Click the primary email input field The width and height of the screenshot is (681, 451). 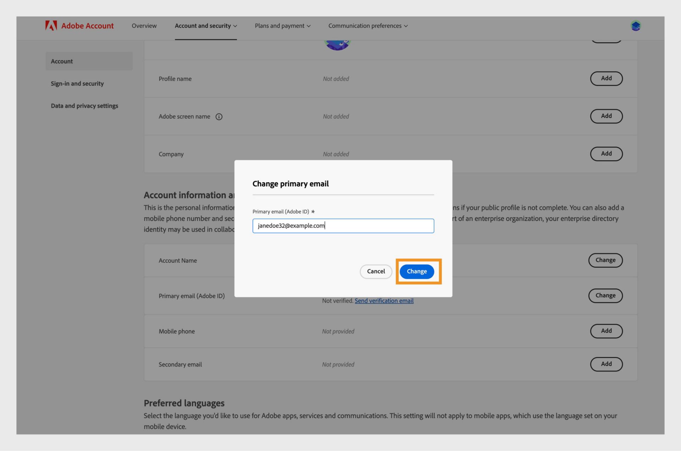tap(343, 225)
